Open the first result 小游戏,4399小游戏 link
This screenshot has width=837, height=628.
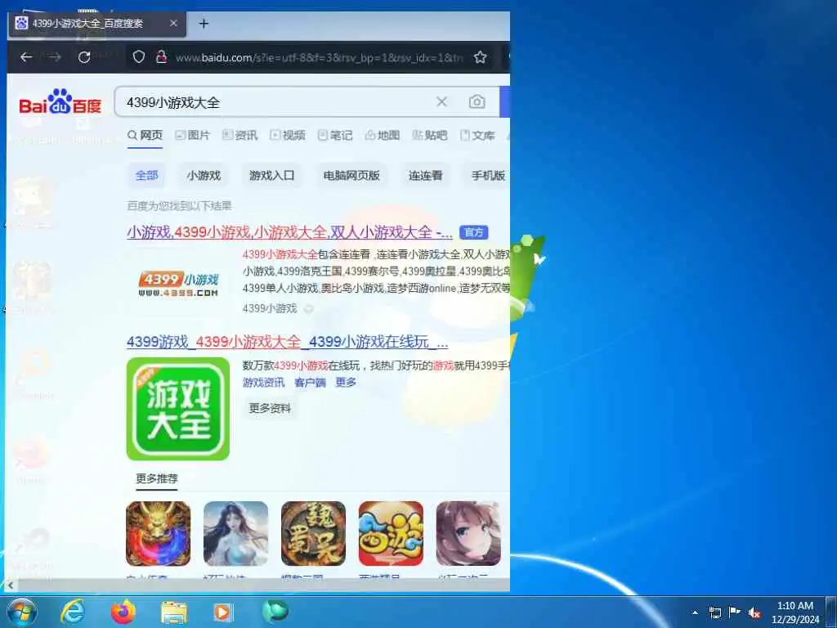click(289, 232)
